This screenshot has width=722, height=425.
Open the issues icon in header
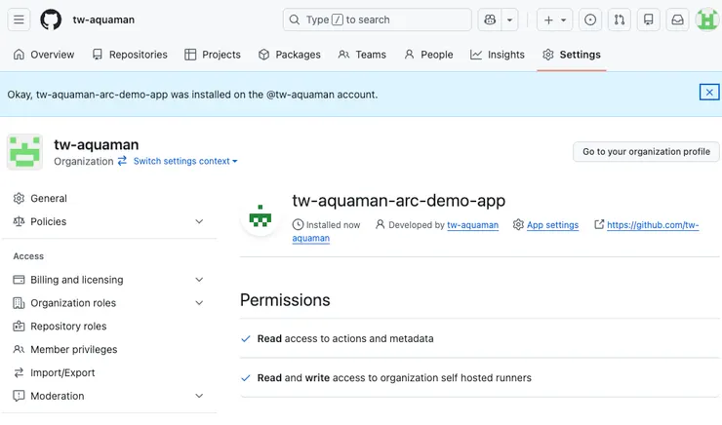point(590,19)
